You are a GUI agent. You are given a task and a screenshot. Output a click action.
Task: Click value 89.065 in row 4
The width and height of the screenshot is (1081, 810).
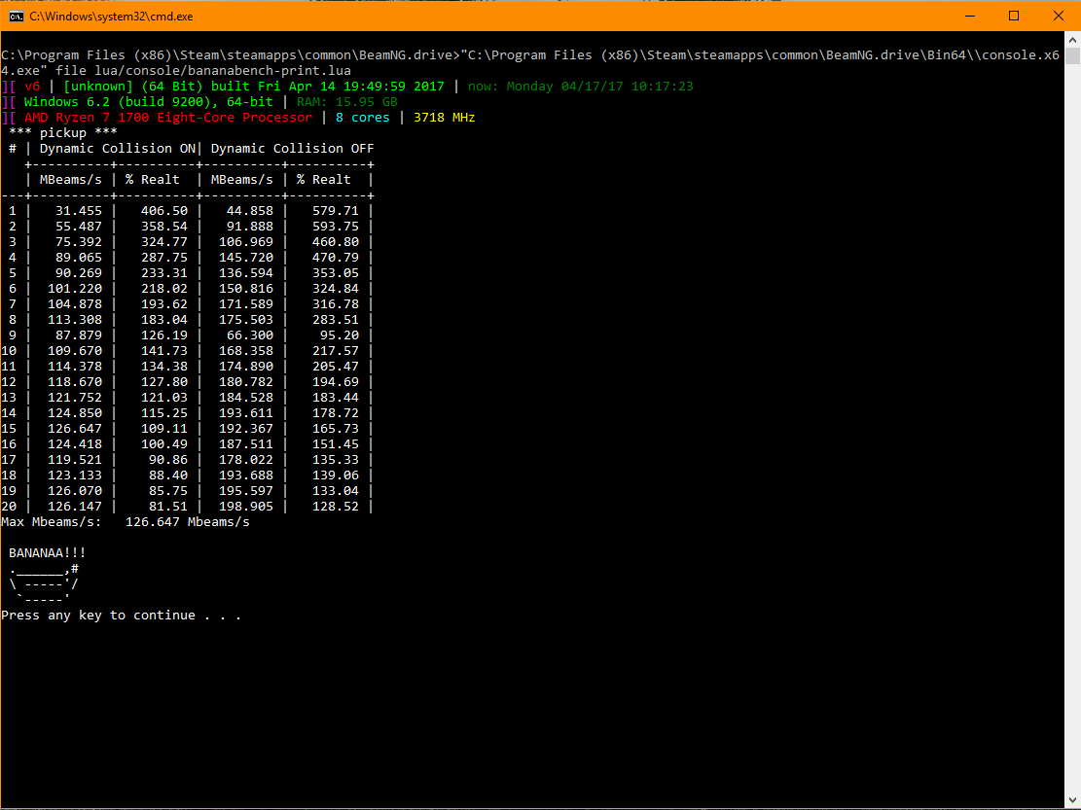(79, 258)
